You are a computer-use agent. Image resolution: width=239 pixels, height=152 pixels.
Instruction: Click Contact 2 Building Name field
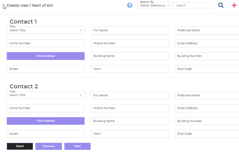(130, 121)
